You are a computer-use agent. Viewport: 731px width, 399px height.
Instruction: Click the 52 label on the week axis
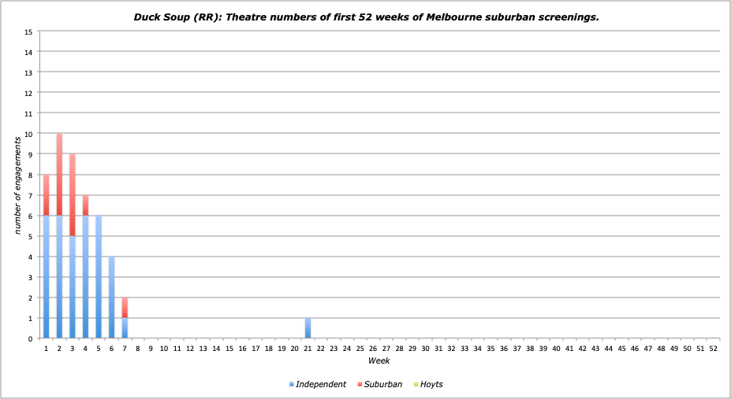pyautogui.click(x=713, y=348)
